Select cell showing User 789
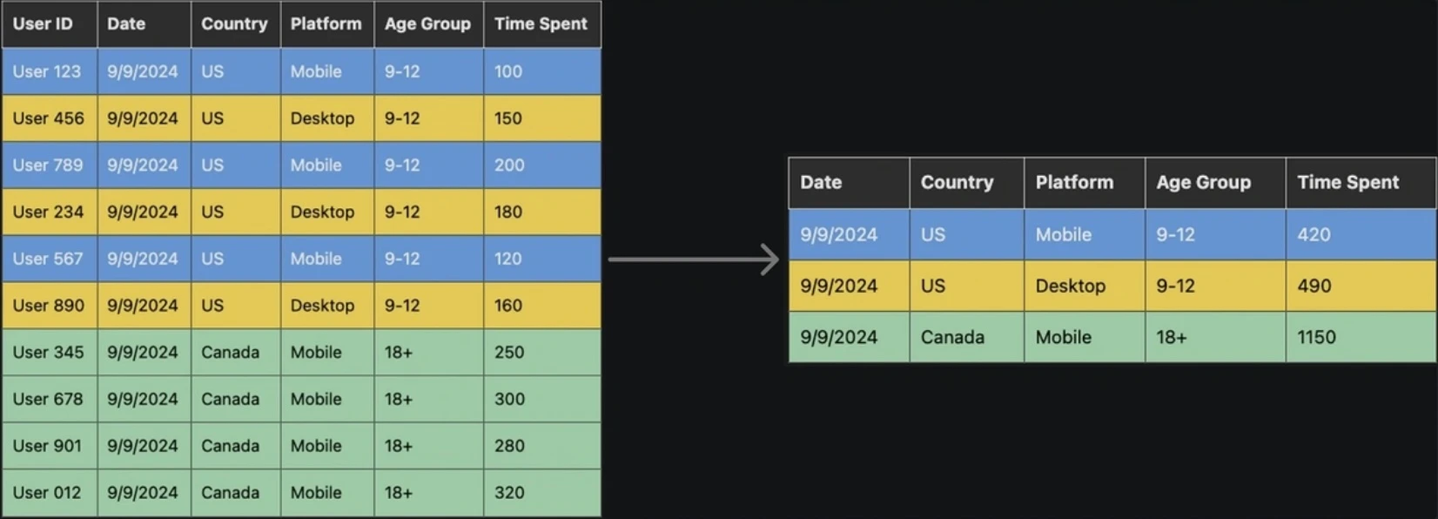Screen dimensions: 1438x519 tap(48, 165)
